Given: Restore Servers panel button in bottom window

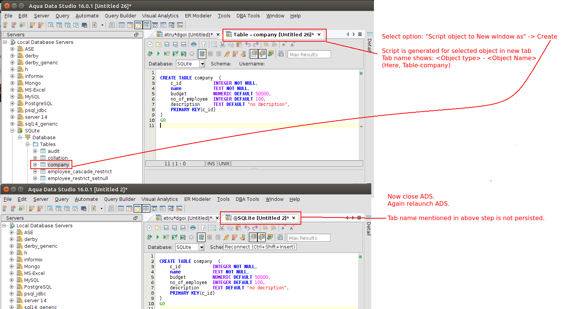Looking at the screenshot, I should click(135, 218).
